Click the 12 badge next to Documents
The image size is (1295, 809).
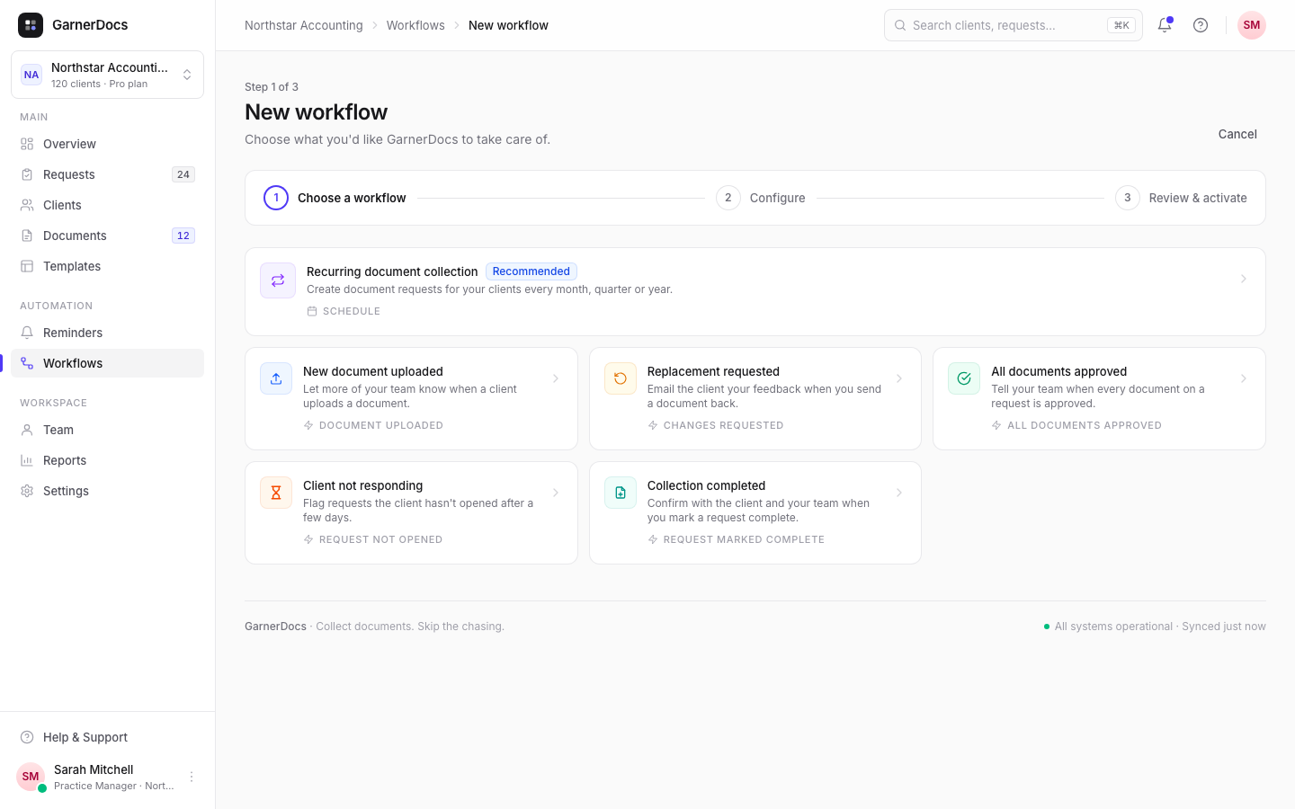pos(183,236)
